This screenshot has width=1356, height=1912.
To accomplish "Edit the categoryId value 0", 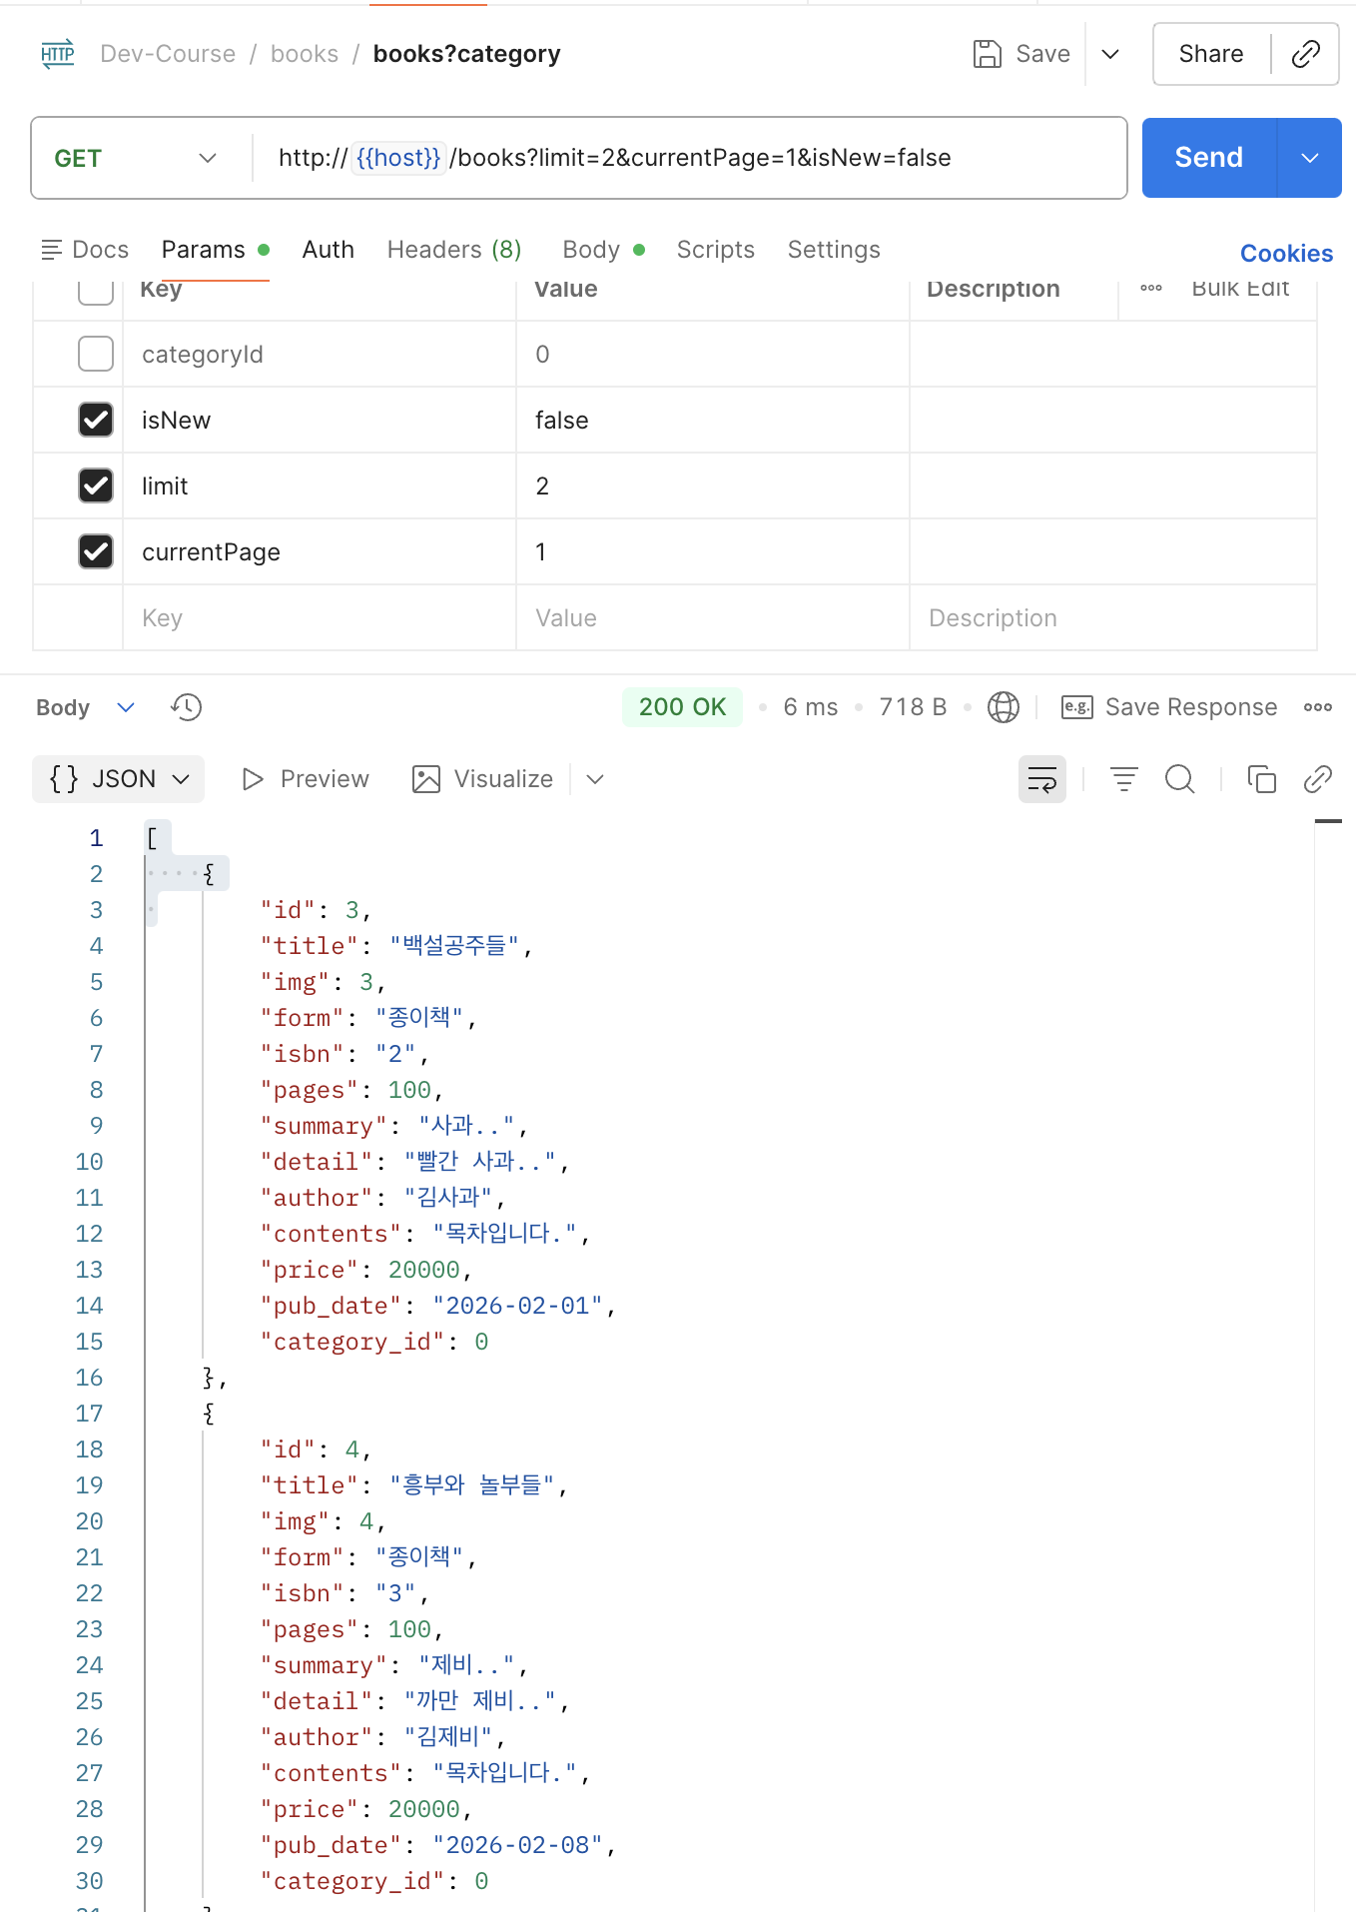I will [x=713, y=355].
